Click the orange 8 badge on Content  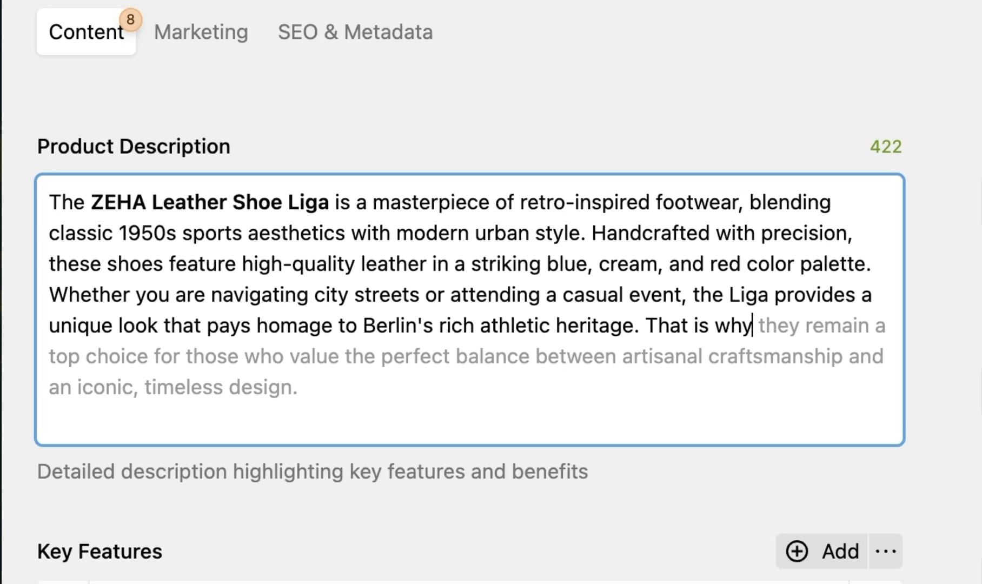(130, 20)
